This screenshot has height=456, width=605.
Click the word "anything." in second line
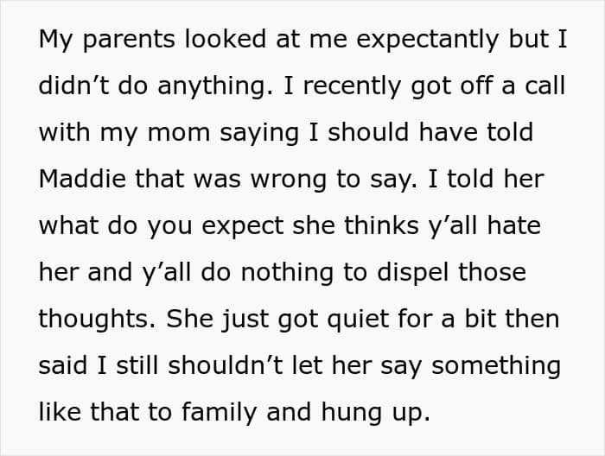tap(215, 86)
